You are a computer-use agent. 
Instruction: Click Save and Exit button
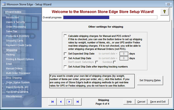(x=158, y=102)
